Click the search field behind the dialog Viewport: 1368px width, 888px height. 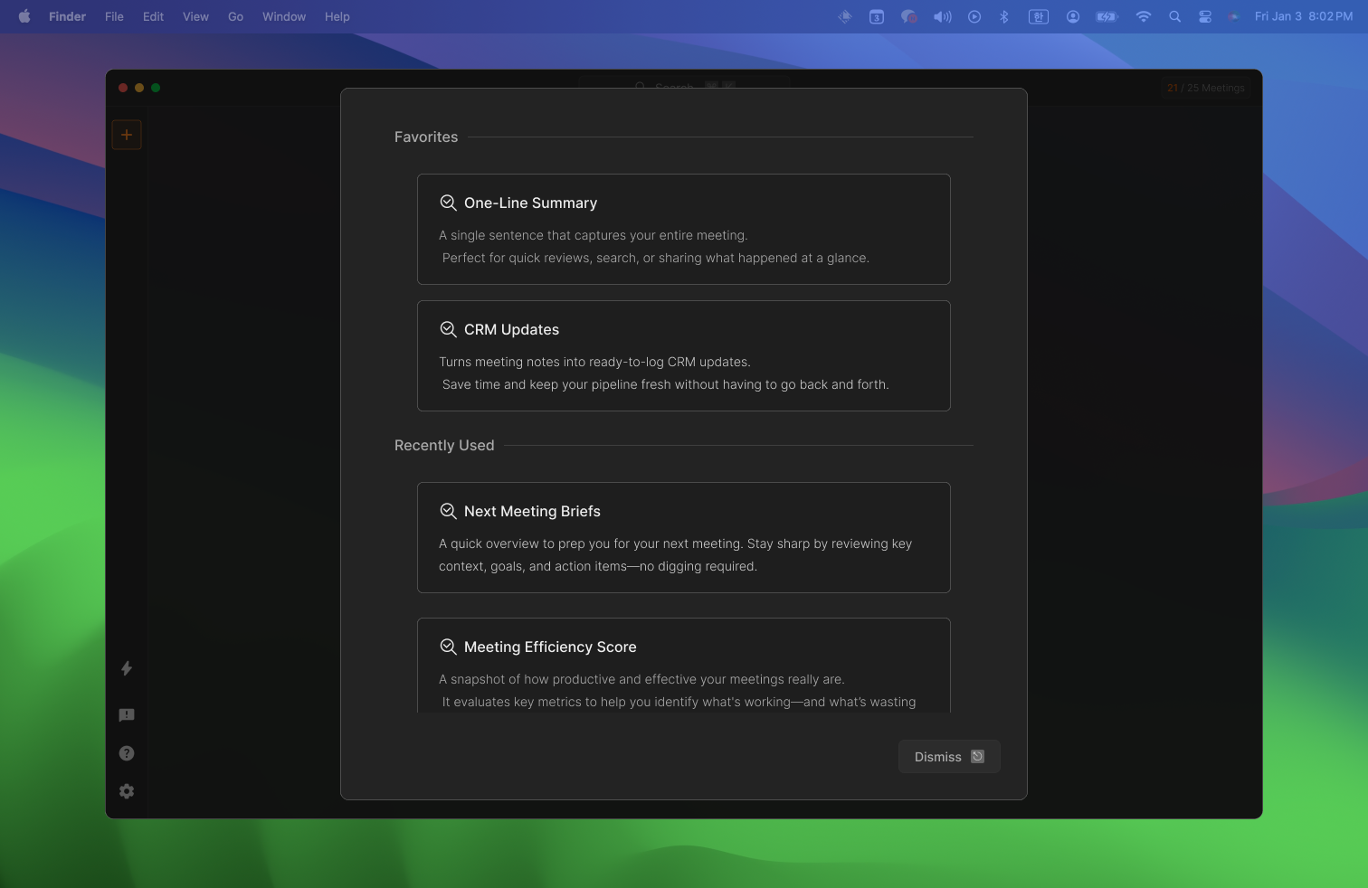683,88
